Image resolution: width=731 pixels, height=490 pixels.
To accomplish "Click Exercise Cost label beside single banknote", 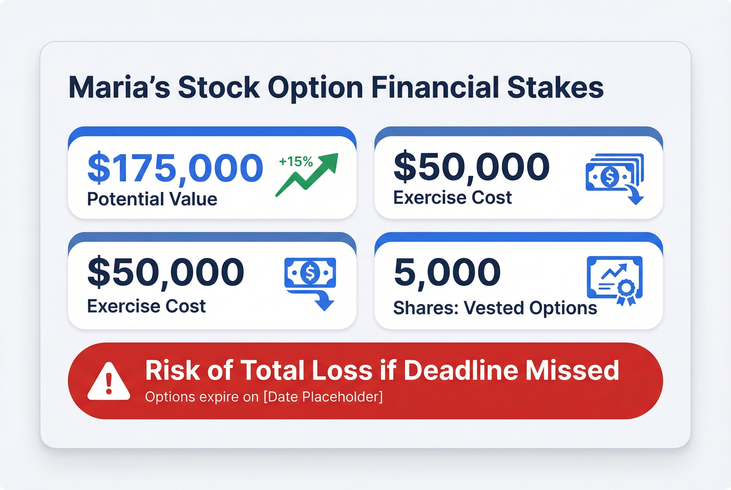I will (x=146, y=306).
